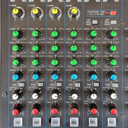Toggle PRE button on first channel strip
This screenshot has width=128, height=128.
22,85
